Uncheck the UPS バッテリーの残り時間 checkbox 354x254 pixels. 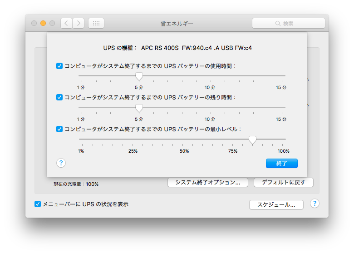pyautogui.click(x=59, y=97)
